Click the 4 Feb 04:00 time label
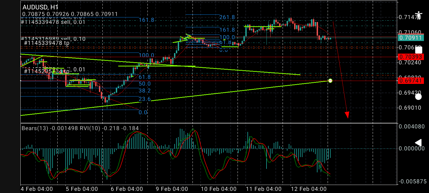Viewport: 429px width, 193px height. (x=37, y=189)
